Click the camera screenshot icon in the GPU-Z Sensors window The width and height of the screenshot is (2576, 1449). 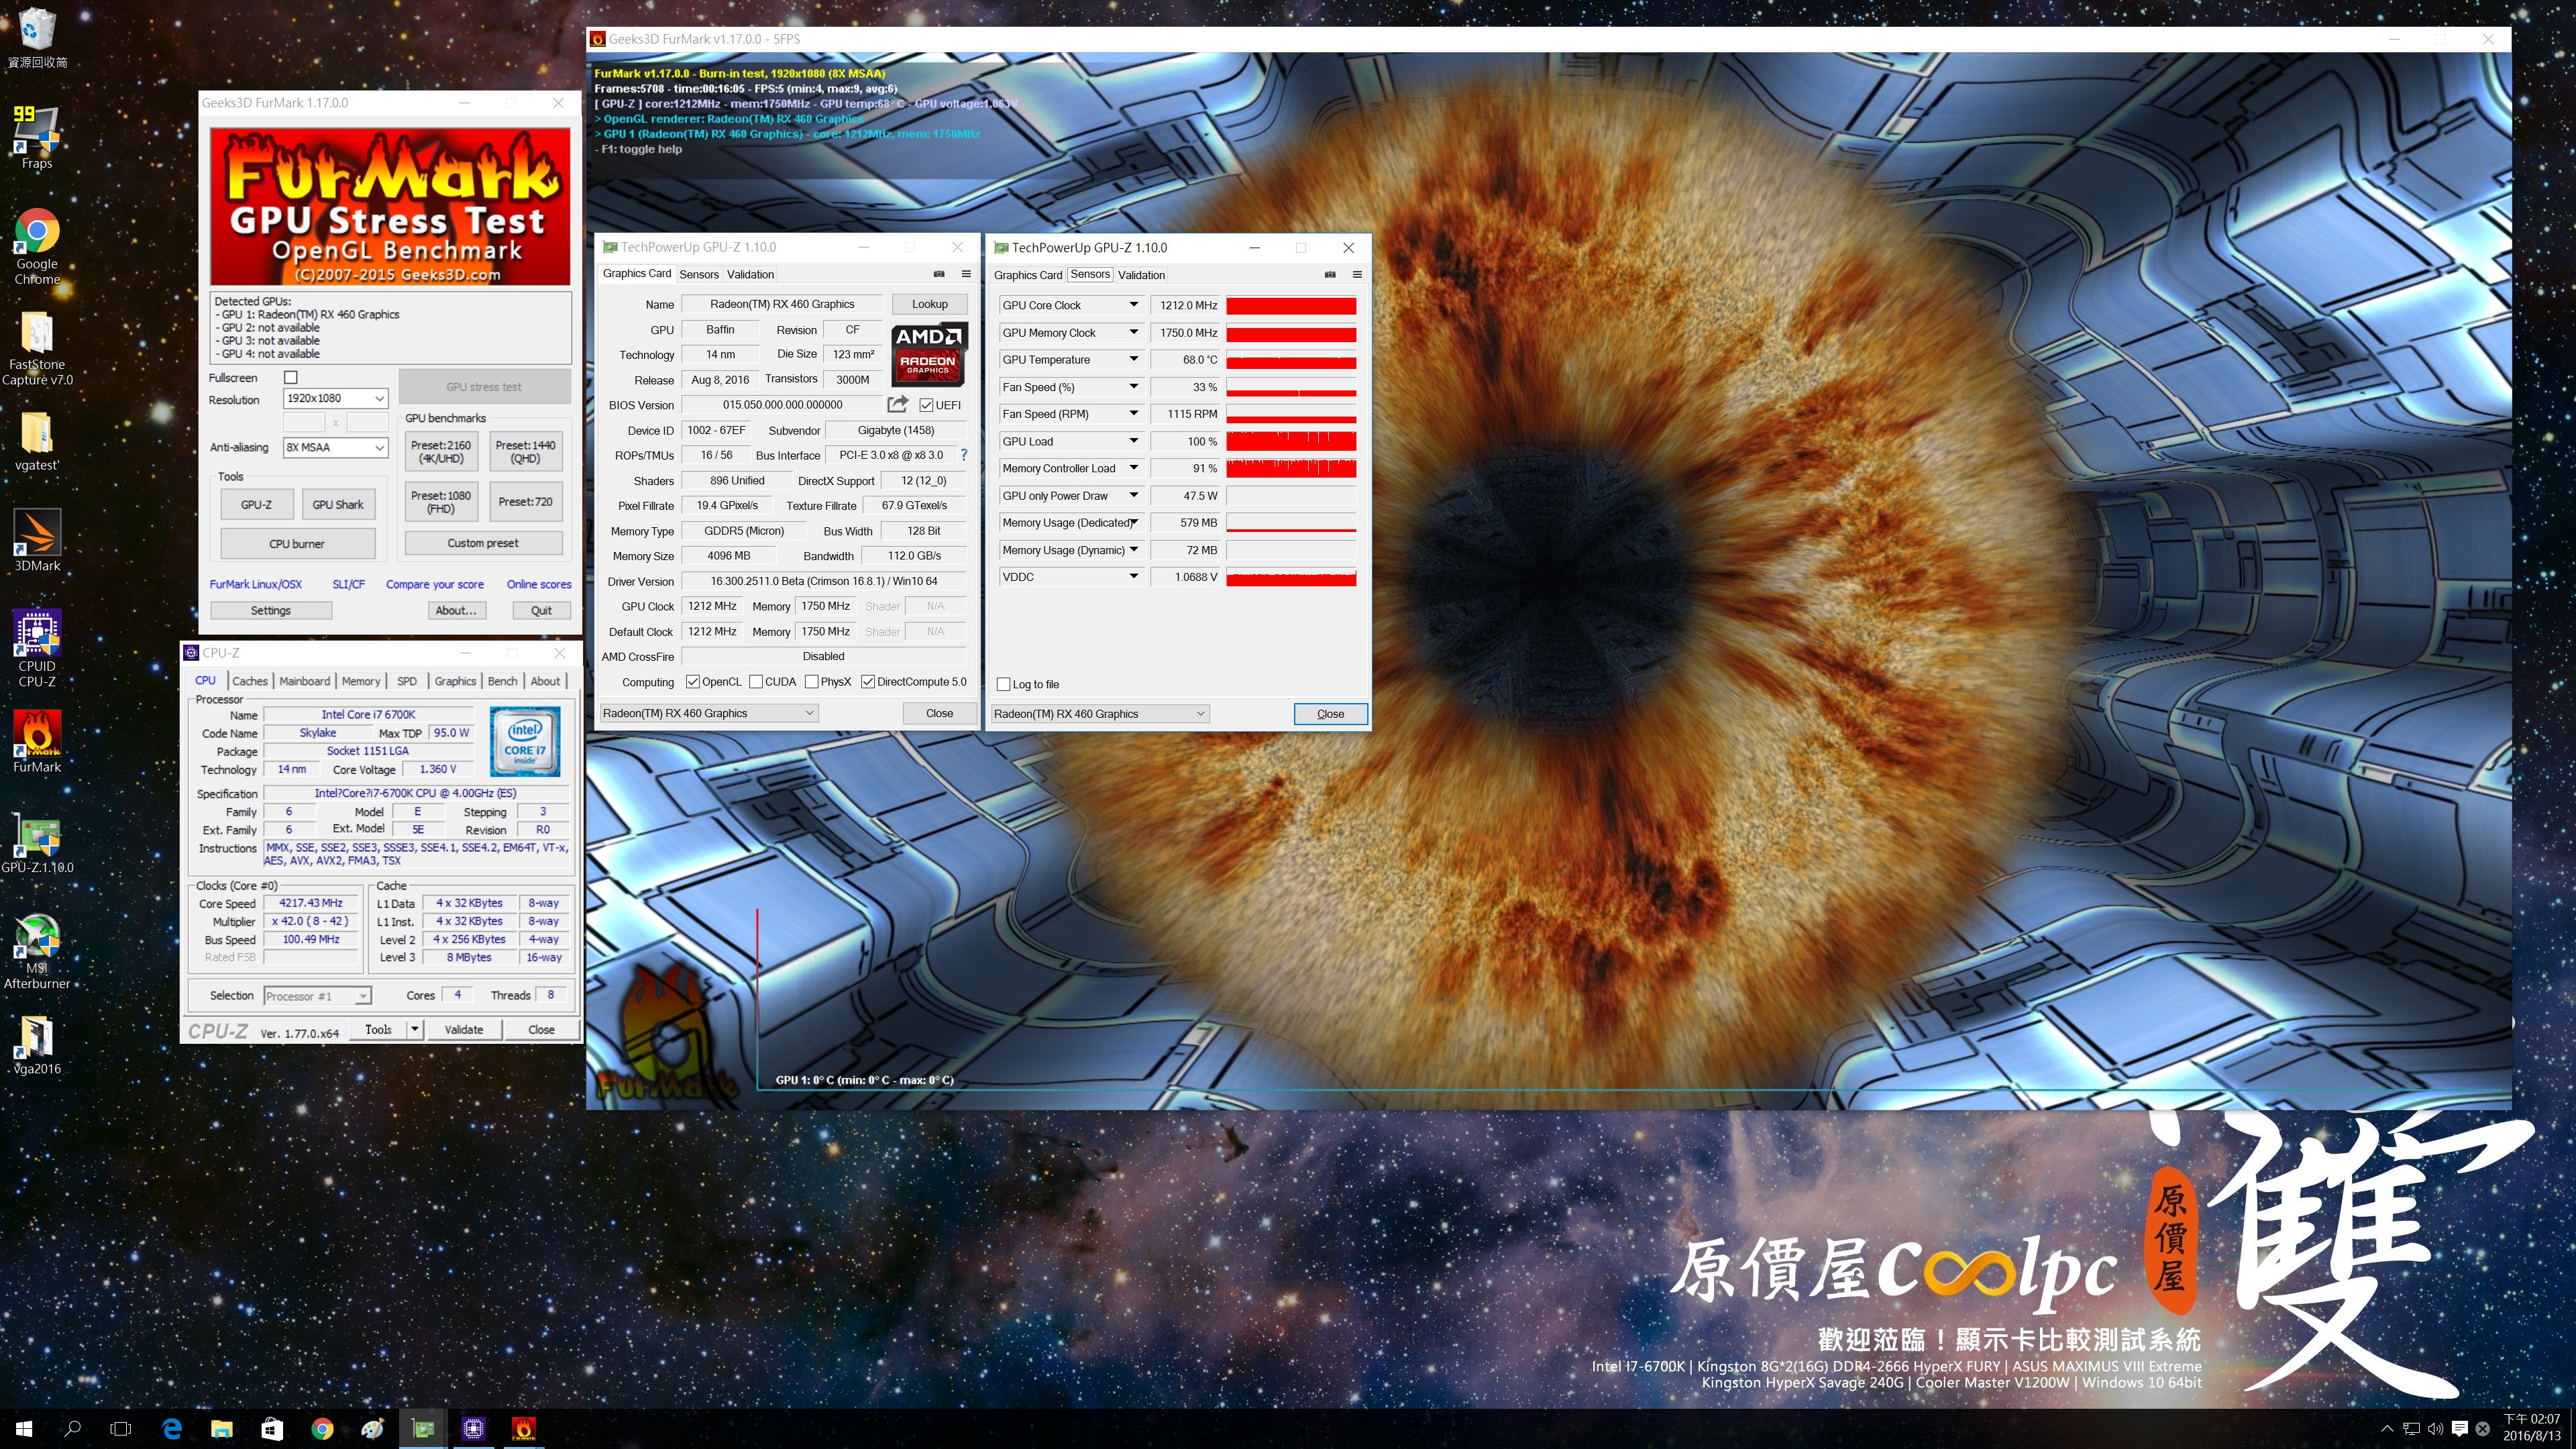(1330, 275)
